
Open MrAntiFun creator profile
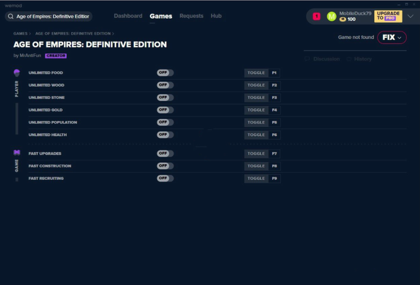tap(30, 55)
